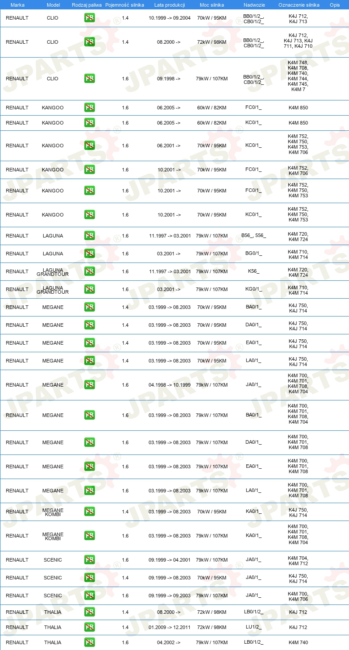Select body code cell LU1/2_

point(253,627)
